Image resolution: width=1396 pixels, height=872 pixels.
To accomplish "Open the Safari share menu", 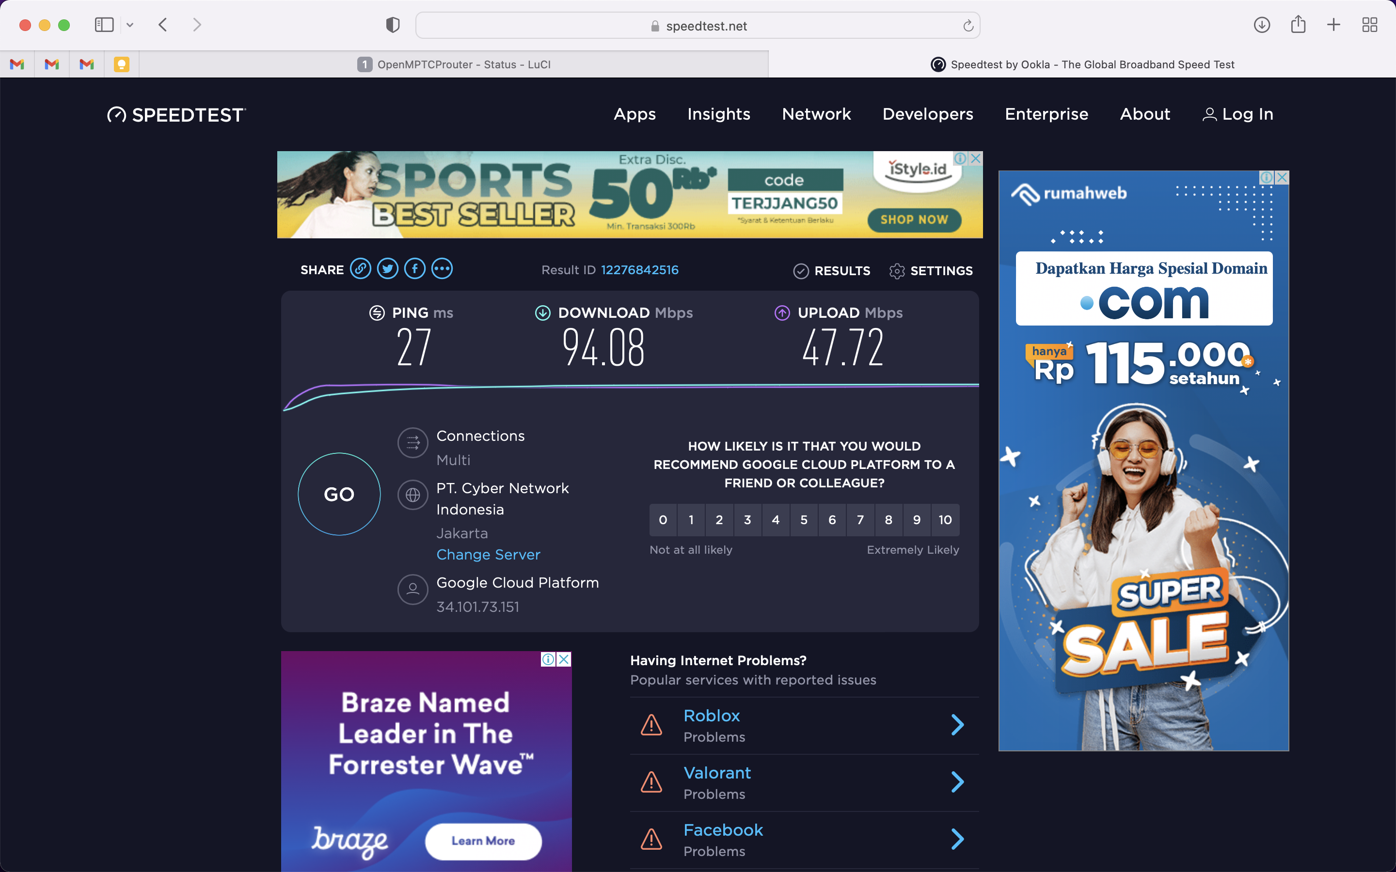I will [x=1298, y=24].
